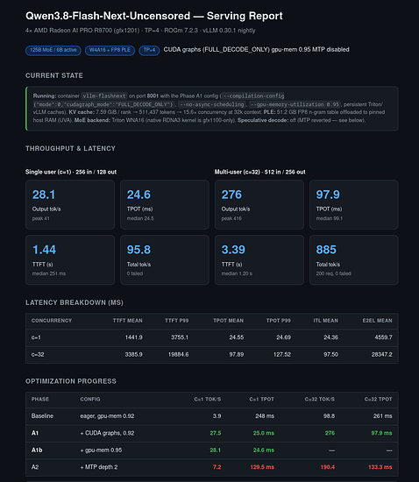Image resolution: width=419 pixels, height=482 pixels.
Task: Click the 'CONCURRENCY' column header
Action: pyautogui.click(x=52, y=321)
